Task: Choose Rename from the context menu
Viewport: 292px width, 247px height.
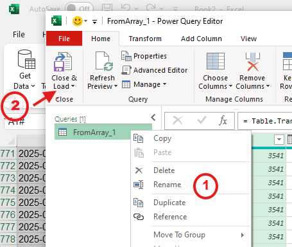Action: point(191,185)
